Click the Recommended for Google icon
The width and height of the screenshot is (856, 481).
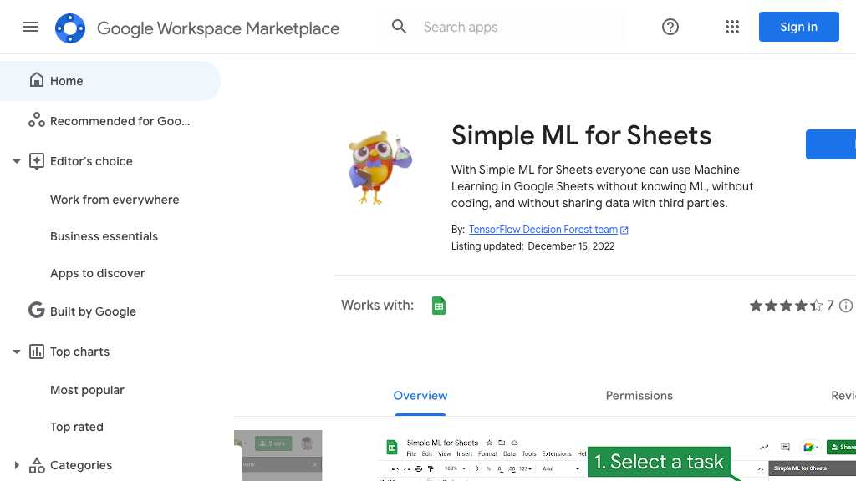click(x=37, y=120)
